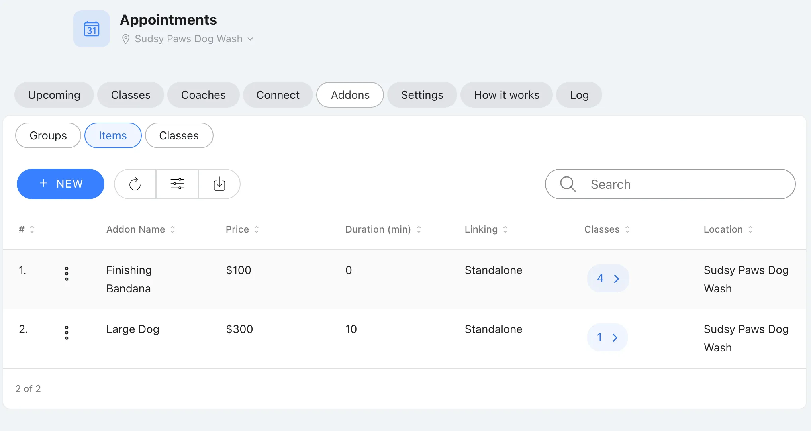
Task: Open the Settings tab
Action: click(x=422, y=95)
